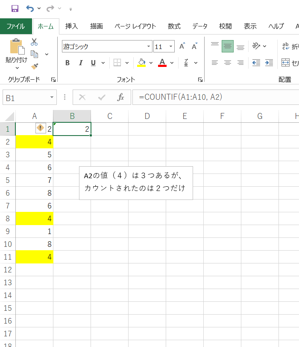Click column header C
The image size is (299, 347).
pyautogui.click(x=110, y=116)
